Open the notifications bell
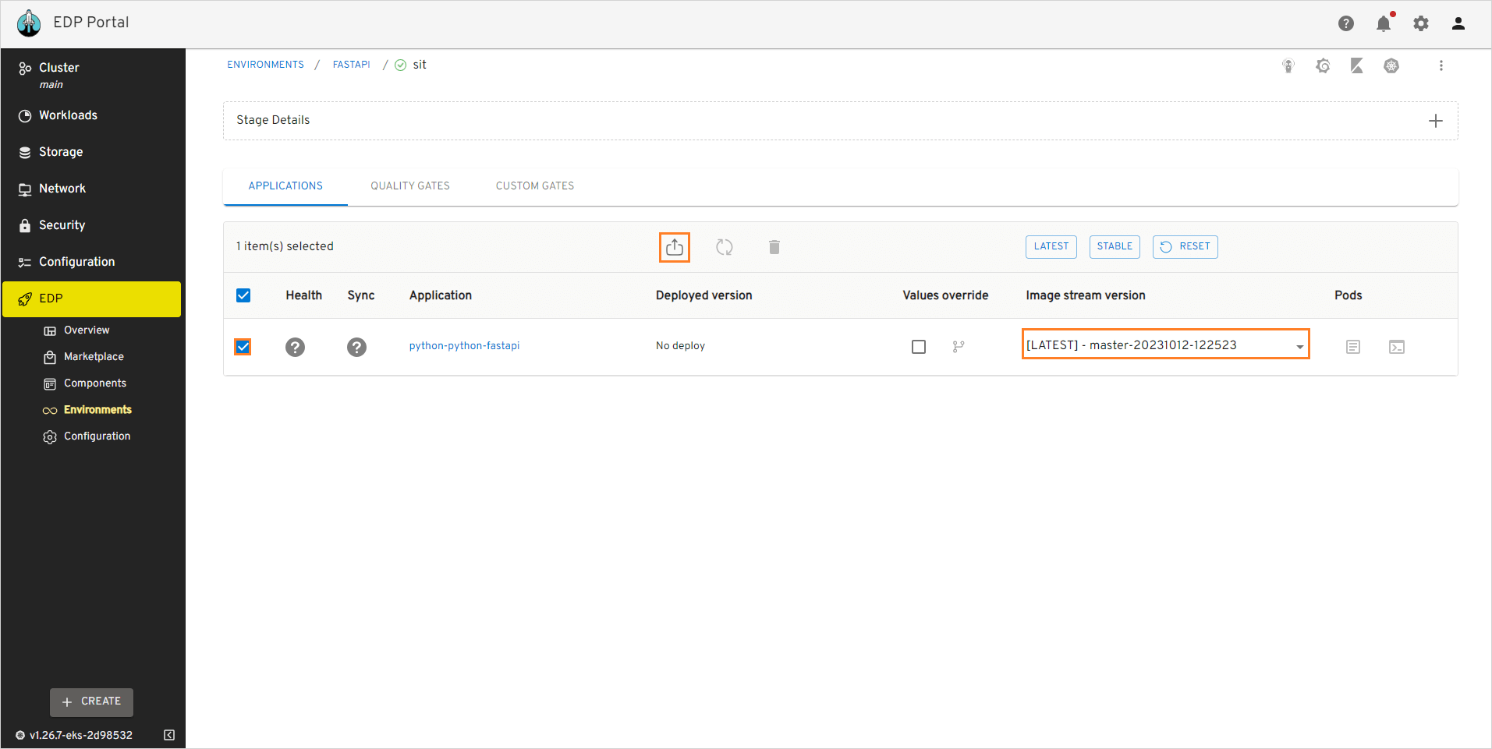This screenshot has height=749, width=1492. click(1383, 23)
